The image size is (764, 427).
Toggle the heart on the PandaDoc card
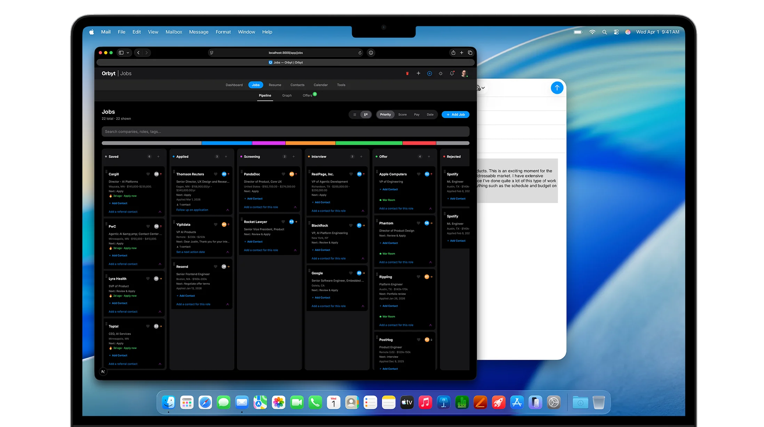[284, 174]
